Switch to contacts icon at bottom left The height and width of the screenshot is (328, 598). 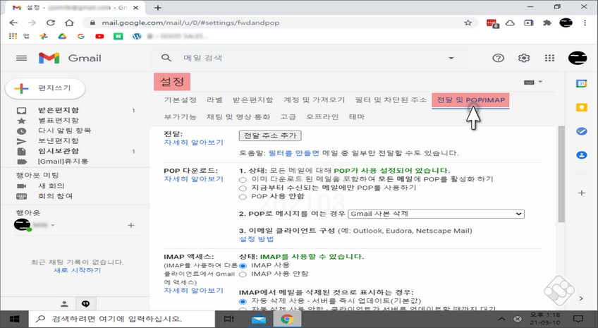64,303
